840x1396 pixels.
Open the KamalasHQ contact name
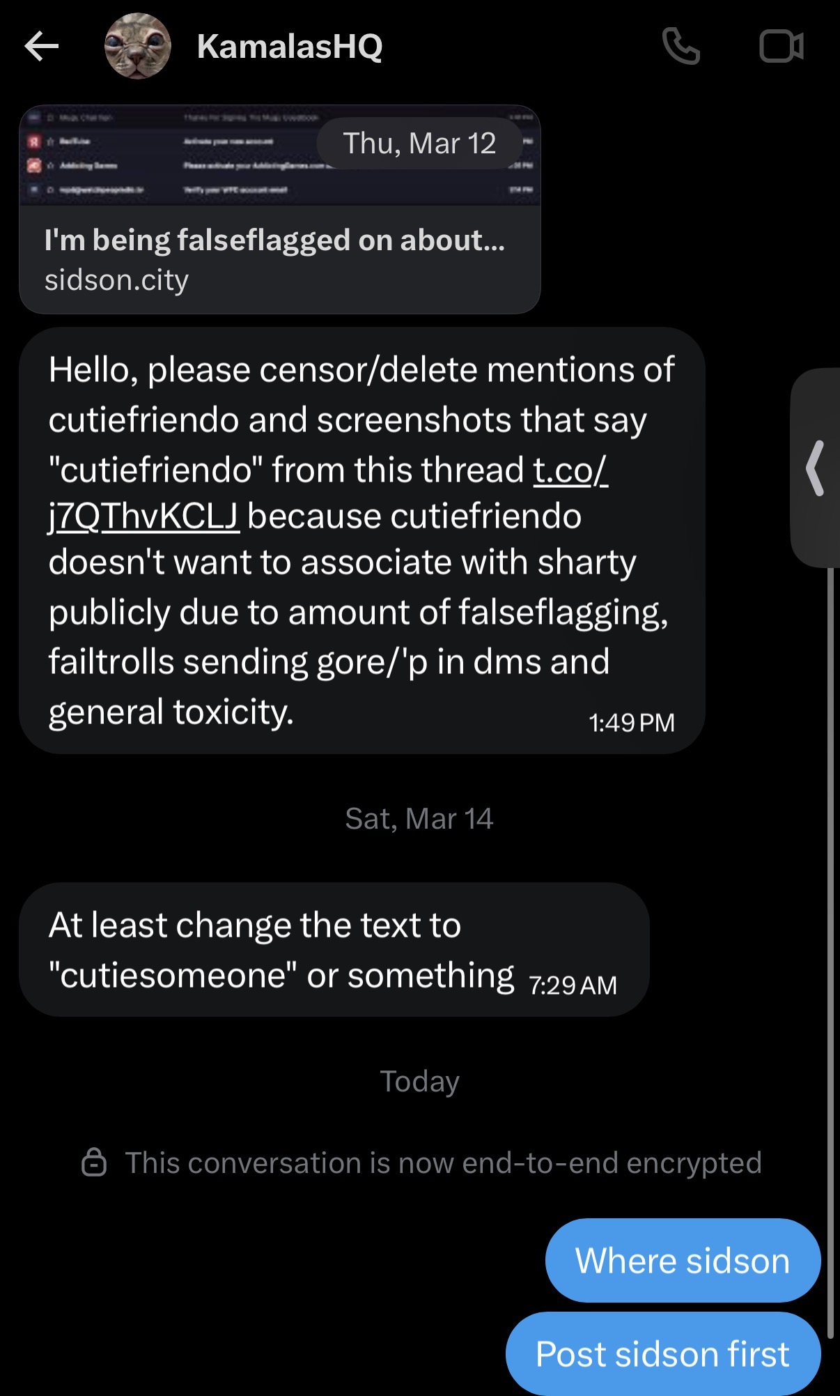290,47
